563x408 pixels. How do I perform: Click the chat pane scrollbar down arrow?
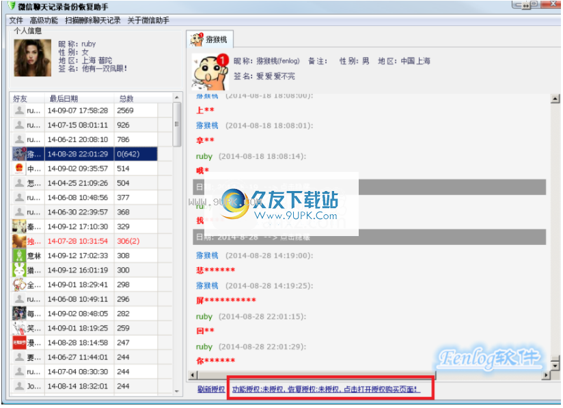pyautogui.click(x=555, y=366)
